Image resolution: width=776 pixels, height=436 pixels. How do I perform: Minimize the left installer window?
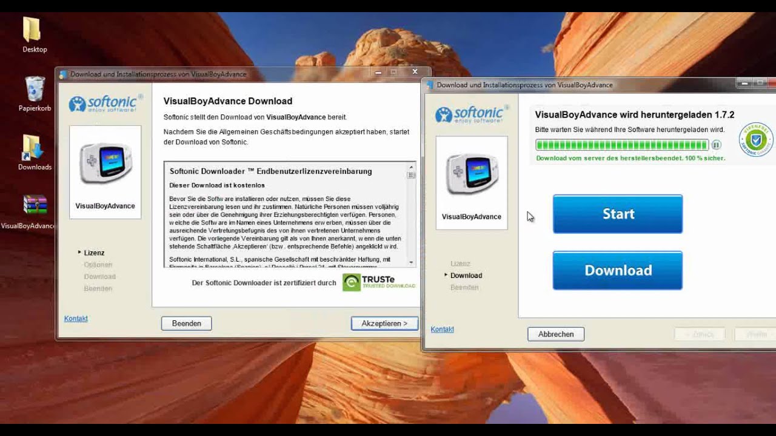378,72
